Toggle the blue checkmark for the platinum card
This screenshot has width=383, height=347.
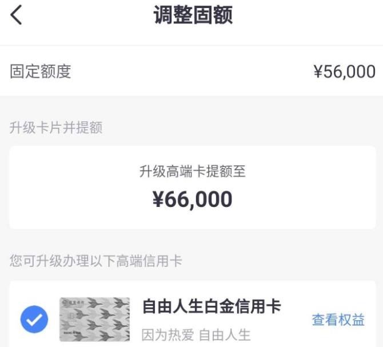coord(34,319)
